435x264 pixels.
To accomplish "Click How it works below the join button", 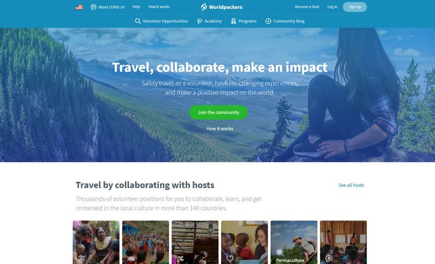I will point(220,129).
